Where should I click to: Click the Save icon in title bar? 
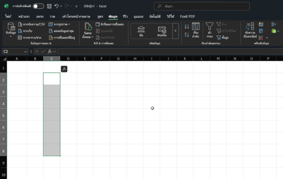(x=49, y=6)
